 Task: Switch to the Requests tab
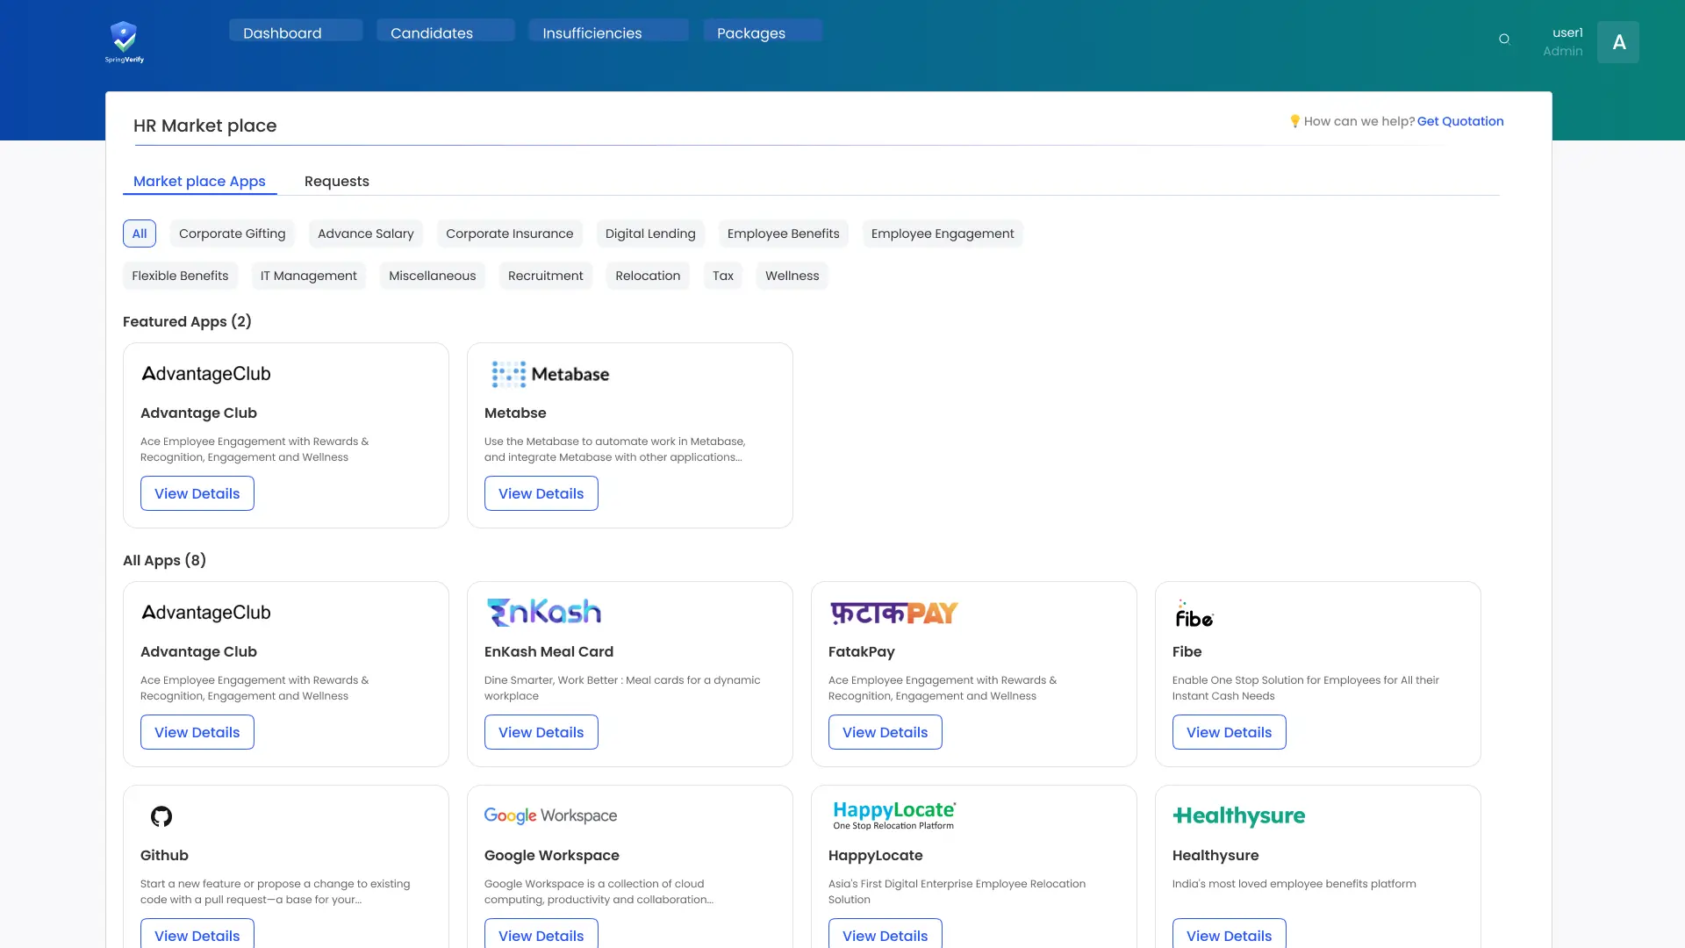(x=337, y=181)
